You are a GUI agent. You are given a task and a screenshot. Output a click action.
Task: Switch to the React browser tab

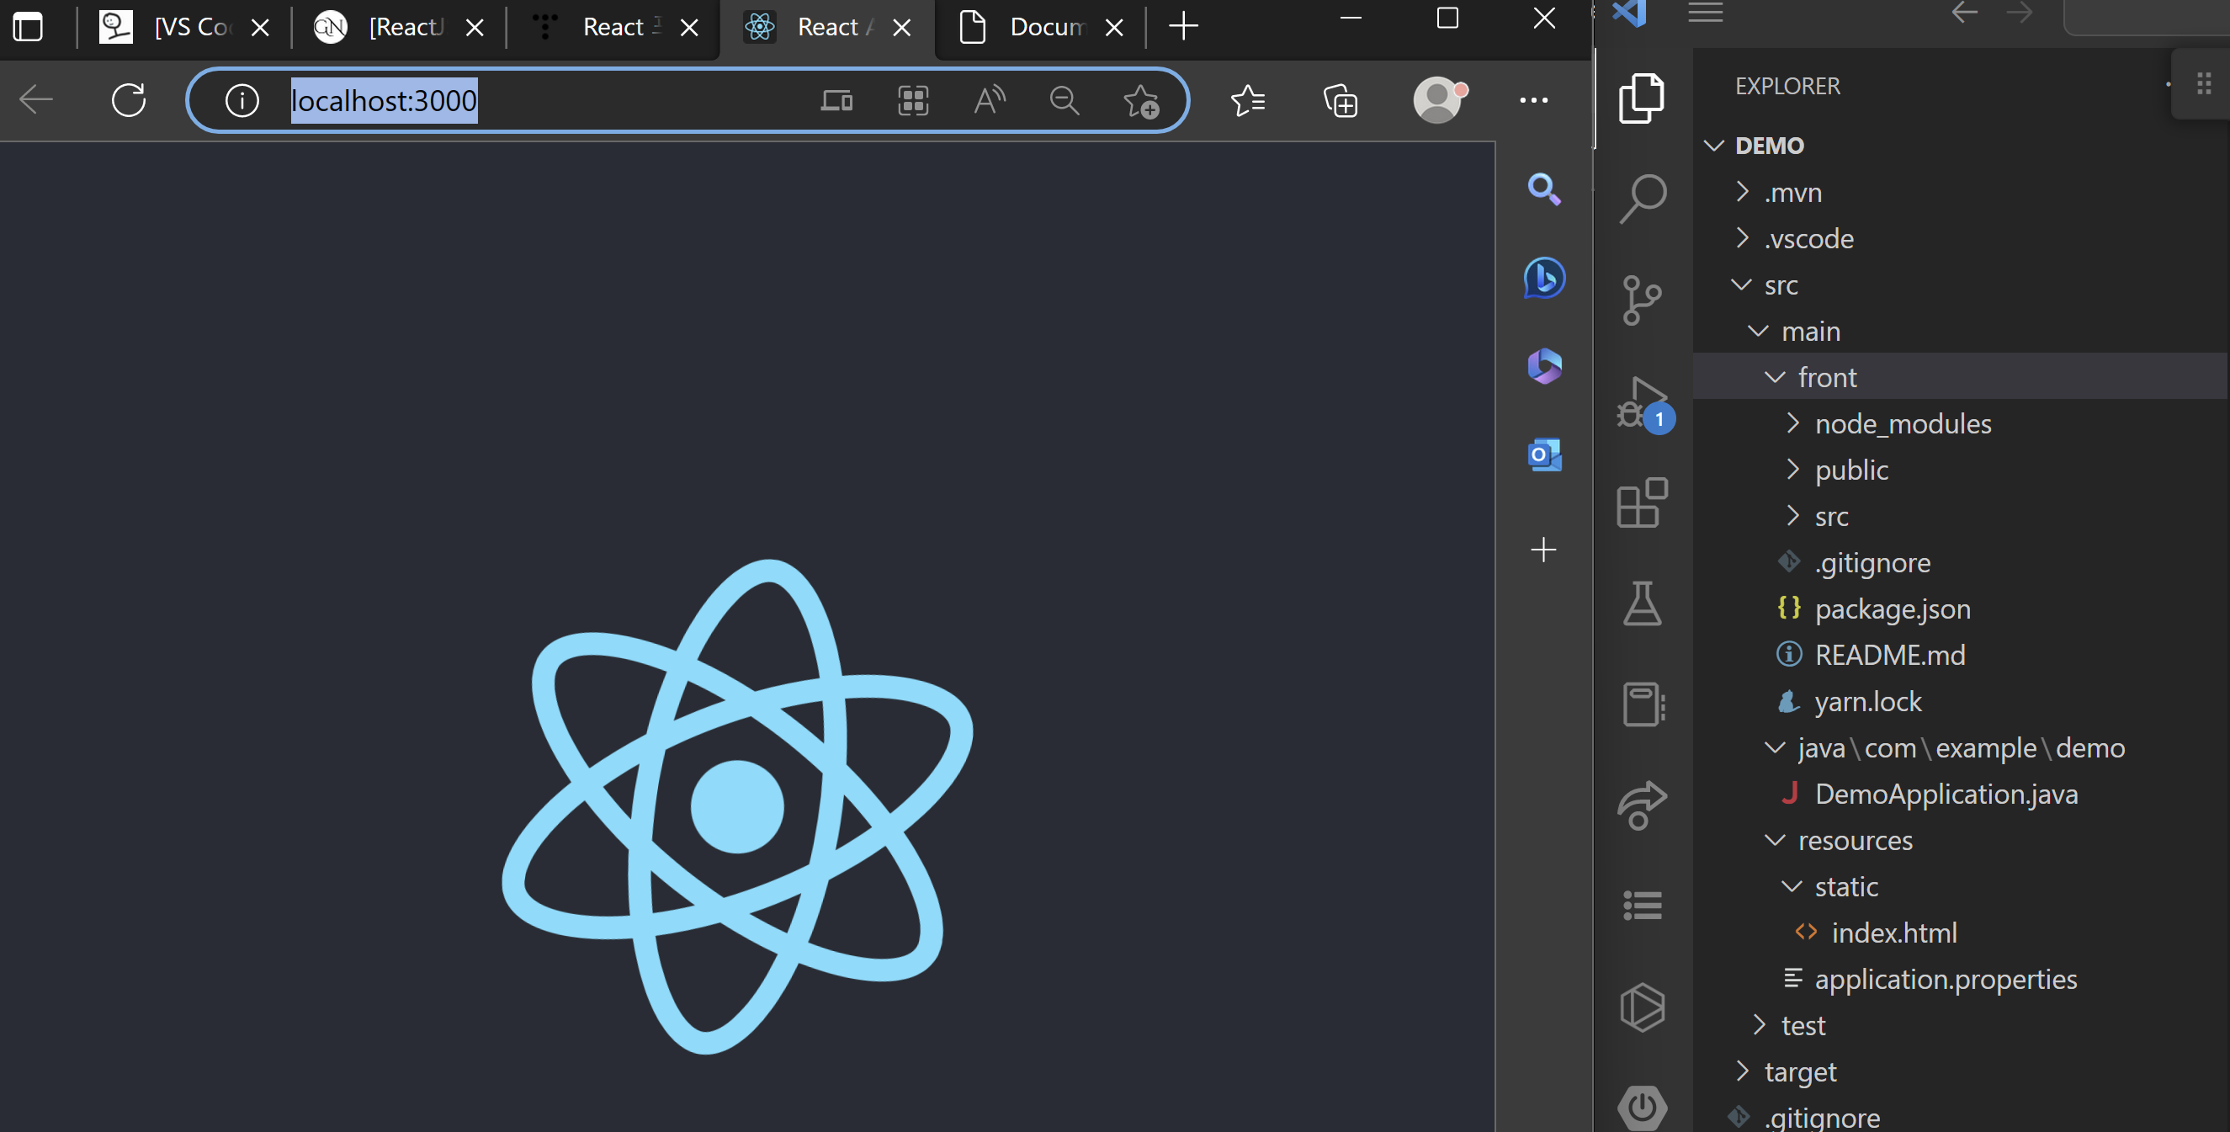tap(614, 26)
